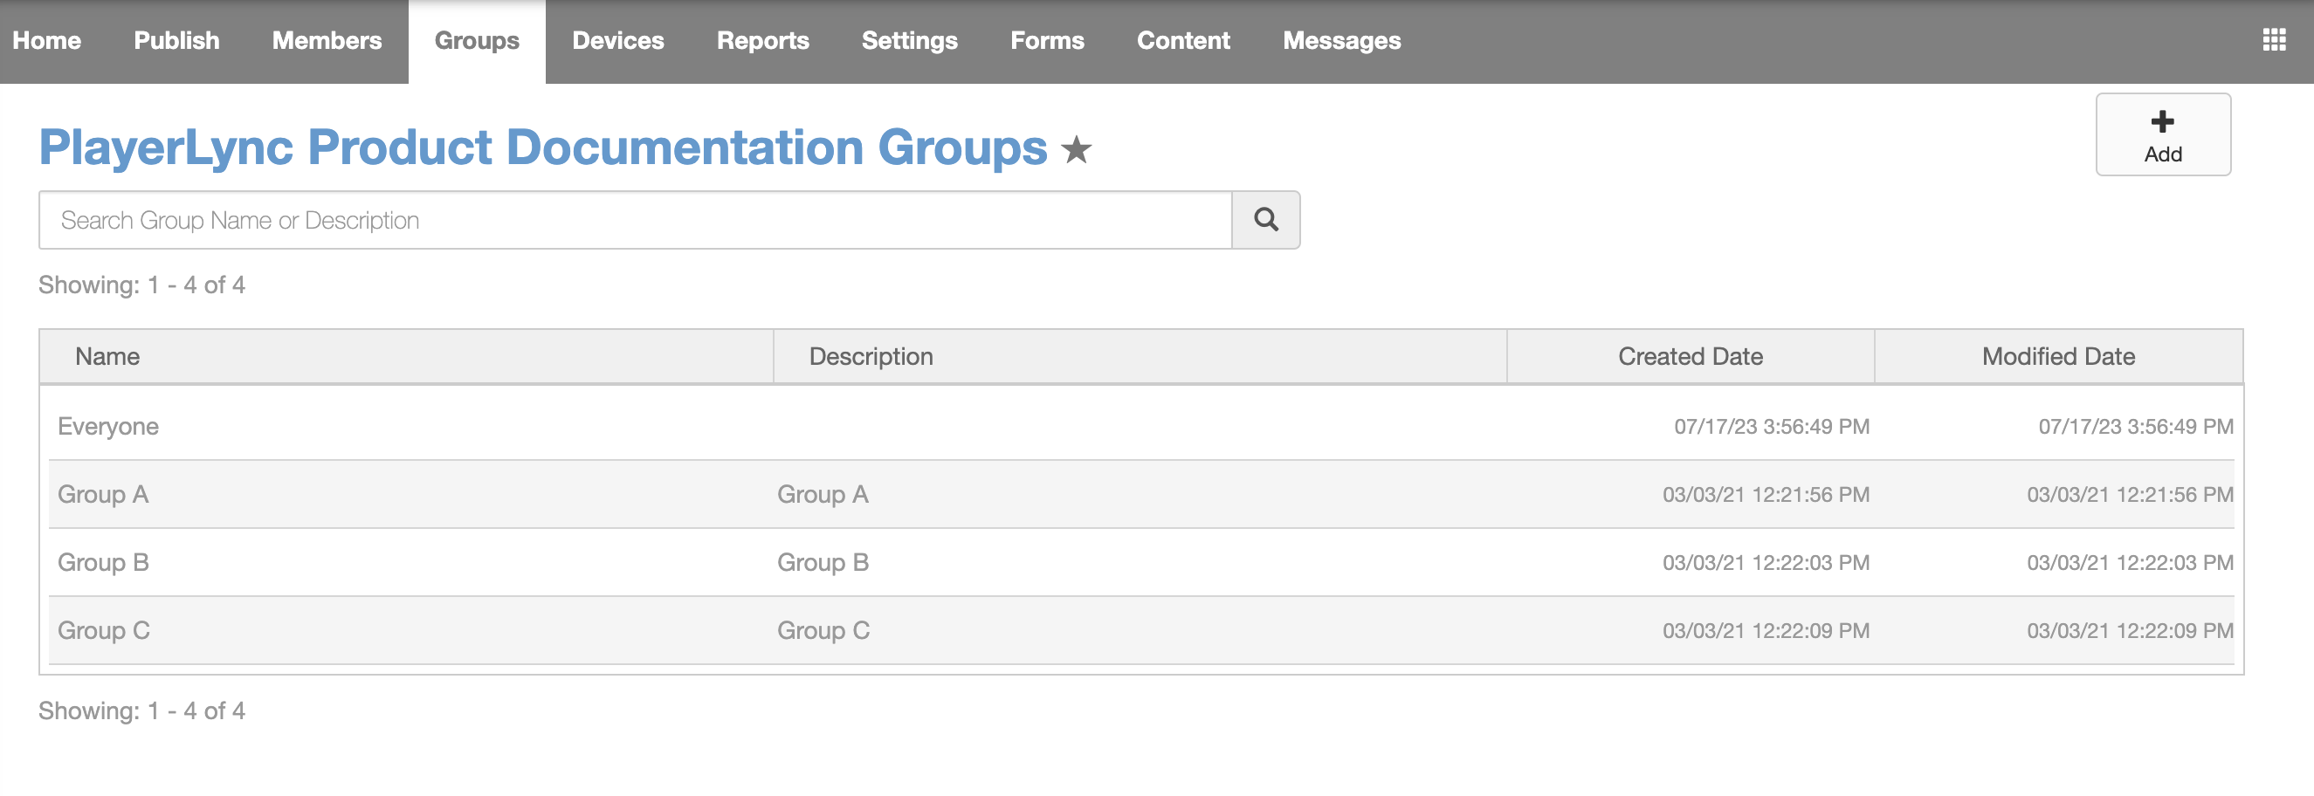Open the Devices tab
This screenshot has width=2314, height=796.
pyautogui.click(x=618, y=41)
